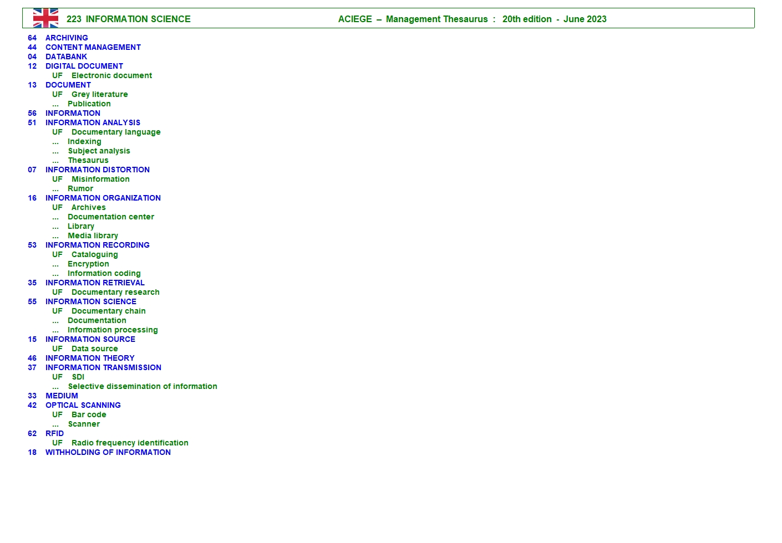This screenshot has width=782, height=543.
Task: Select the MEDIUM term
Action: [62, 396]
